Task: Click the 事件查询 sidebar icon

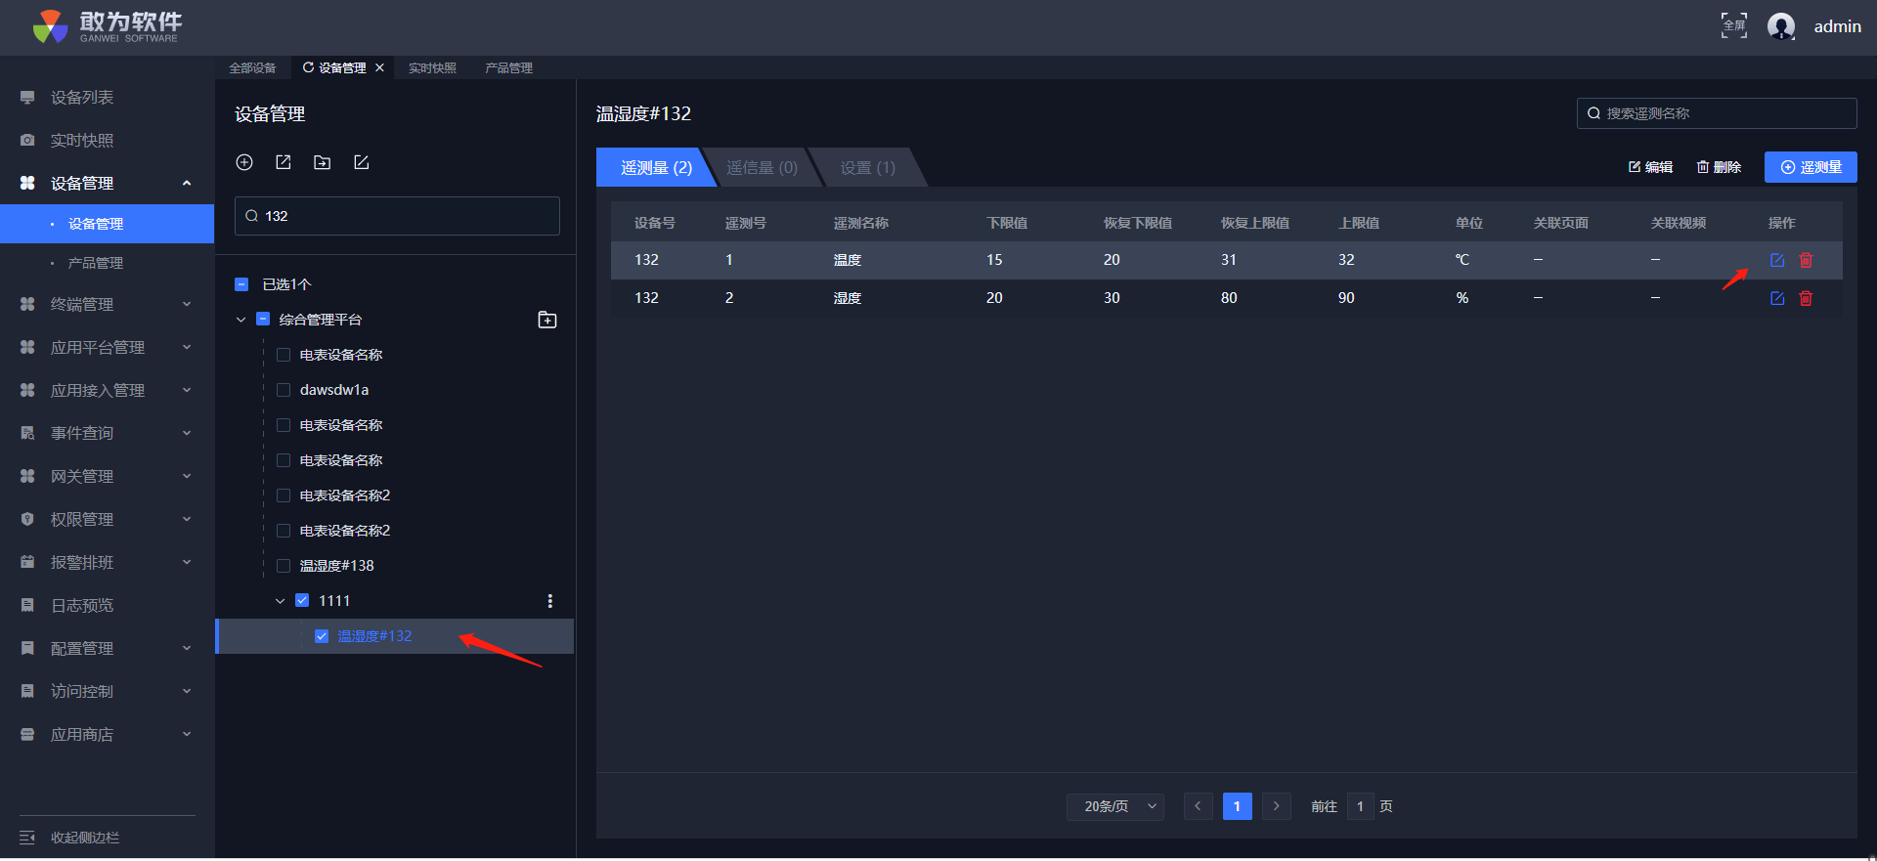Action: pyautogui.click(x=27, y=433)
